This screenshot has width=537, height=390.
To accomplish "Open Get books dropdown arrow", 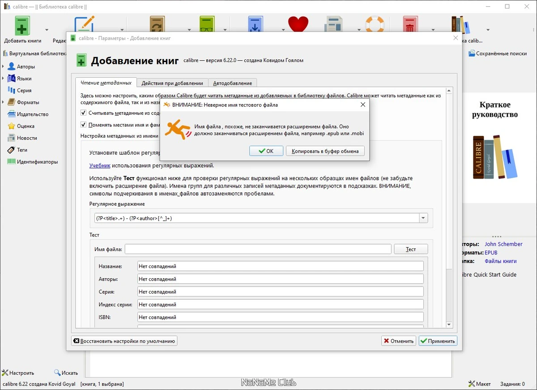I will 283,30.
